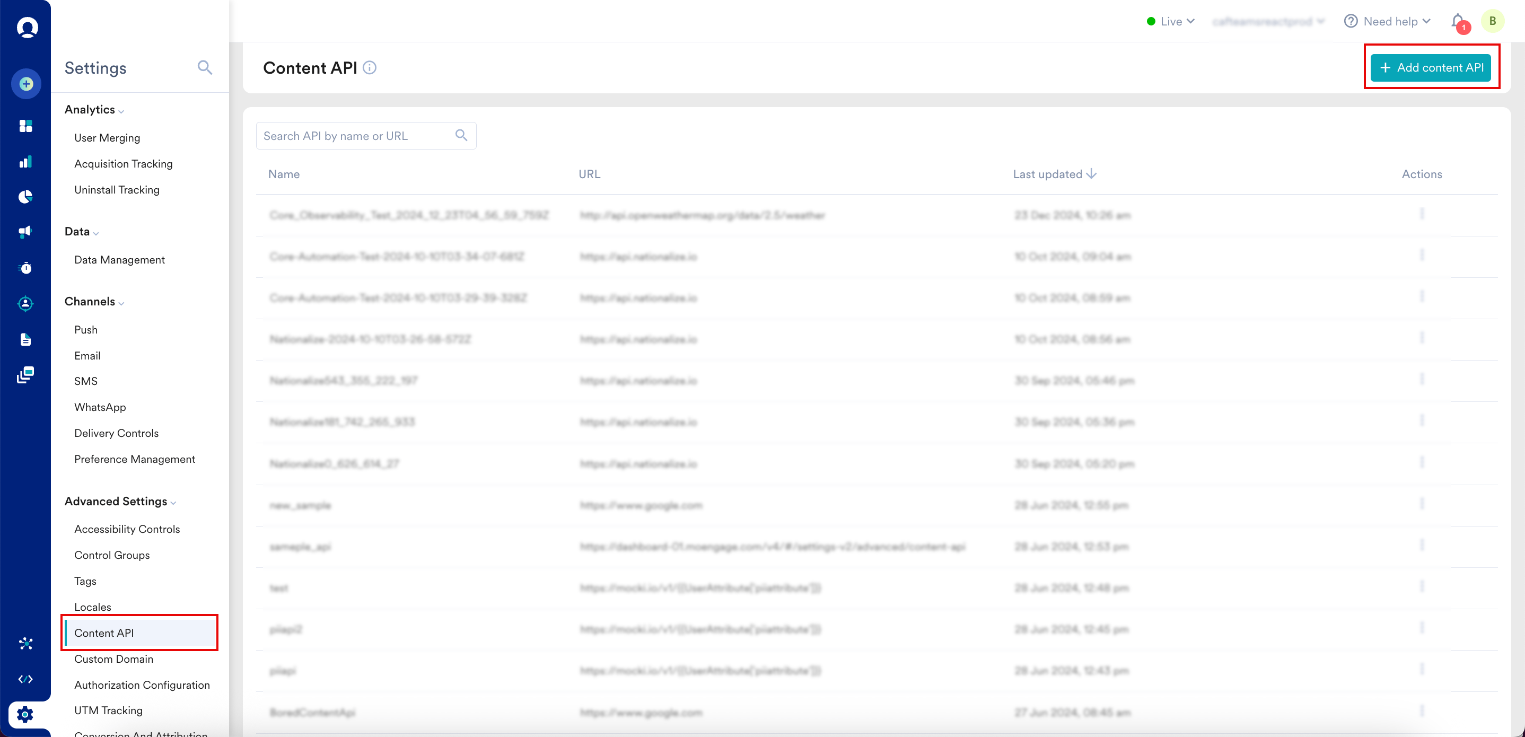
Task: Open actions menu for BoredContentApi row
Action: [x=1422, y=711]
